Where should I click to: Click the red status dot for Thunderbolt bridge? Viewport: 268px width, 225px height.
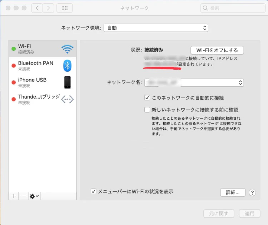click(14, 99)
